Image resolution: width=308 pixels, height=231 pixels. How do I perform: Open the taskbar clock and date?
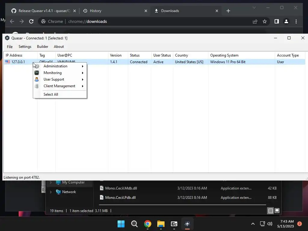285,224
